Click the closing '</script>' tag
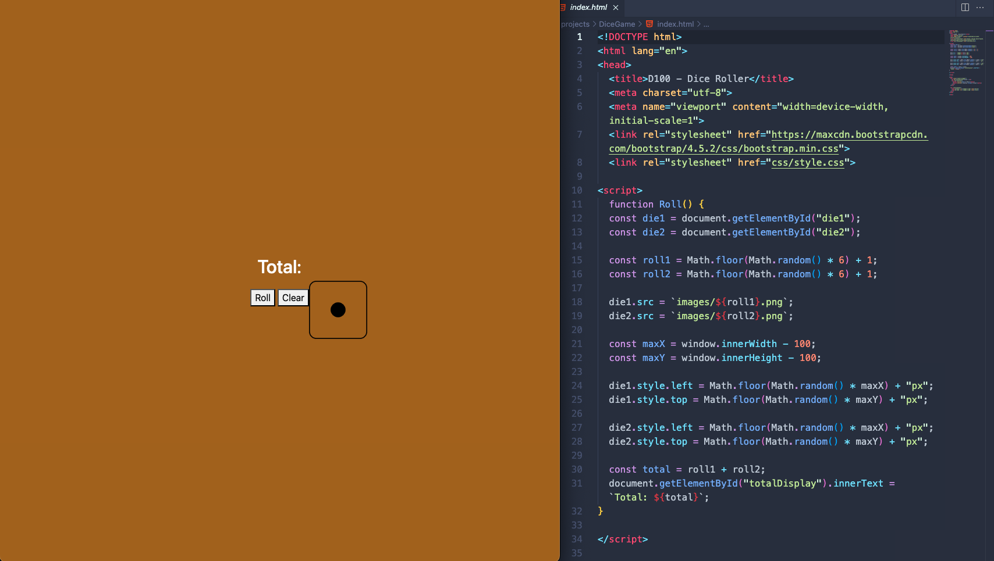This screenshot has width=994, height=561. click(623, 539)
